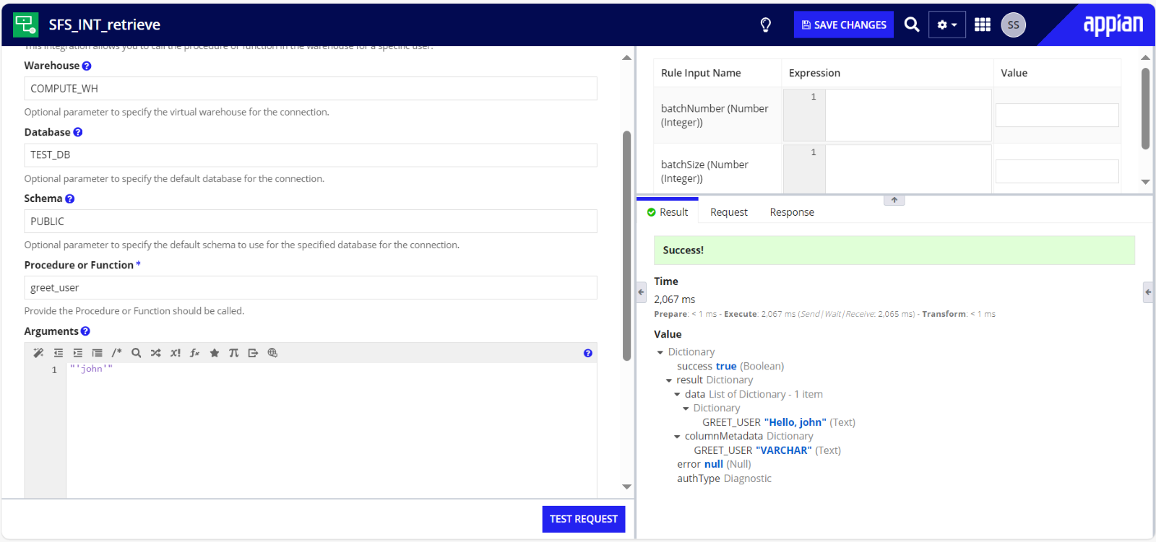Click the success true value
1156x542 pixels.
click(726, 366)
